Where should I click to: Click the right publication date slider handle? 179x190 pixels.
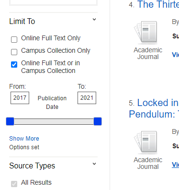[x=98, y=121]
